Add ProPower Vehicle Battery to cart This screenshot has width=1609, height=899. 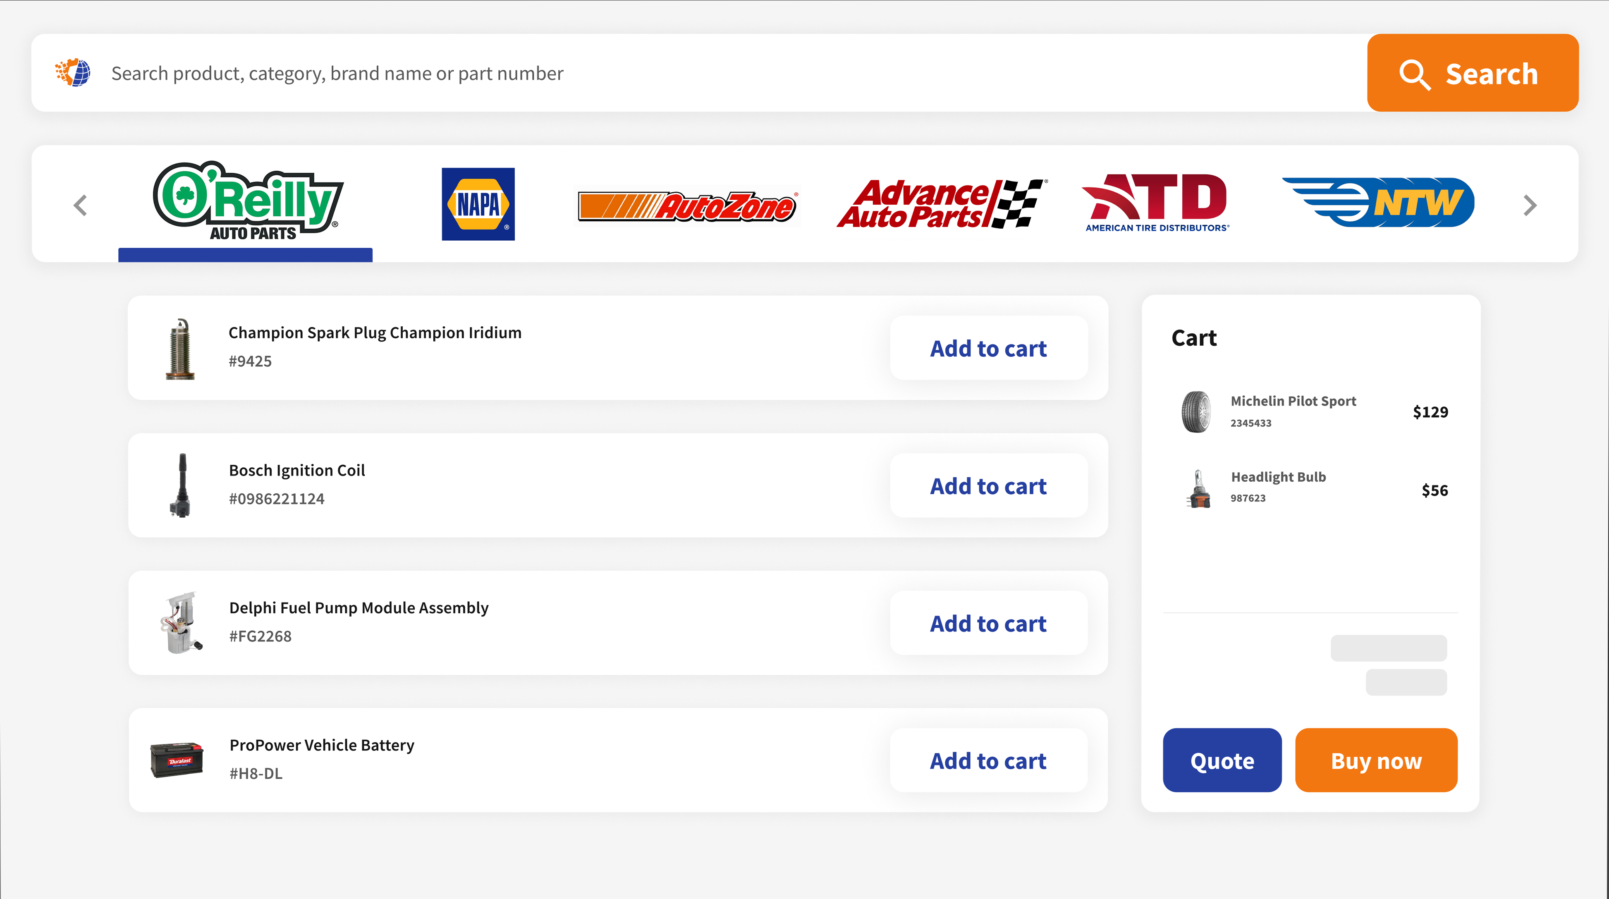pos(988,760)
